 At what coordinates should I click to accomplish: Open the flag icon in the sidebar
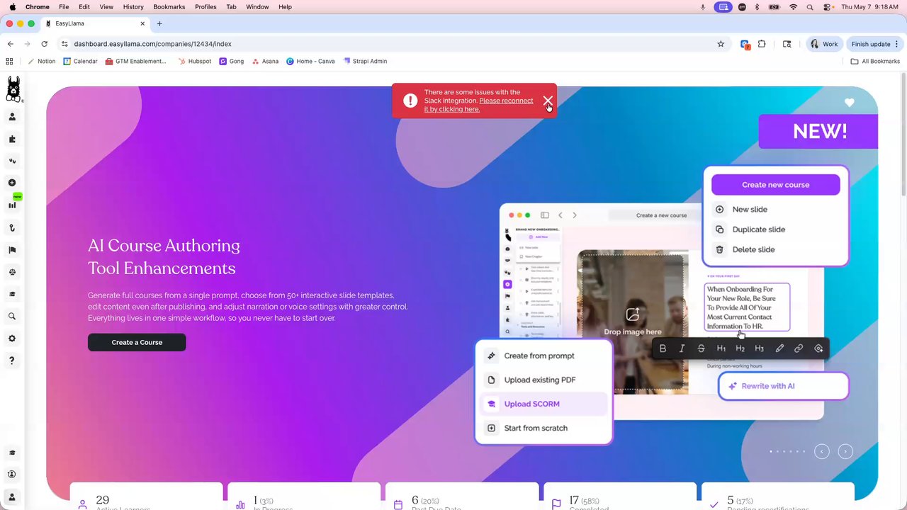click(x=12, y=250)
